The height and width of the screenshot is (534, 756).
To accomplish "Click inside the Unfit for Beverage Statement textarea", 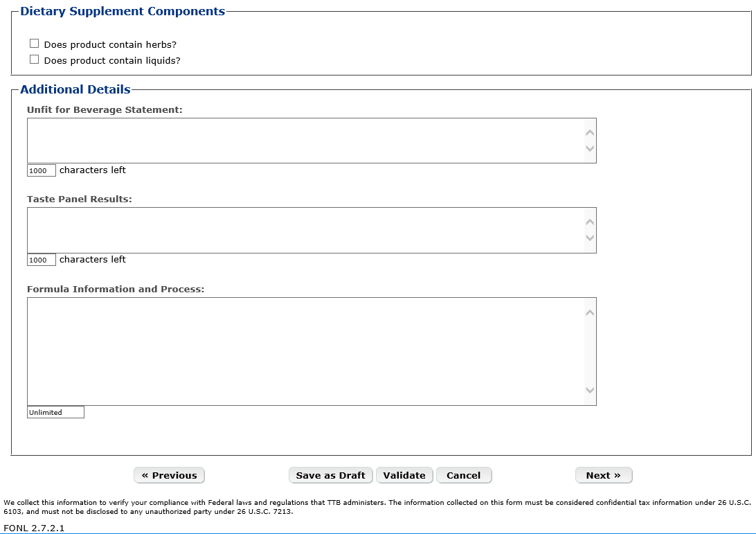I will point(305,141).
